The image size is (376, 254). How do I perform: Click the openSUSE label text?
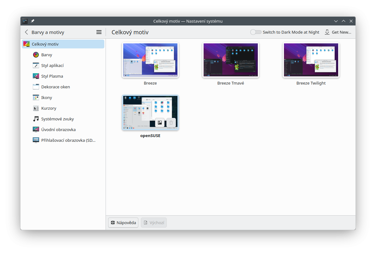click(x=150, y=135)
